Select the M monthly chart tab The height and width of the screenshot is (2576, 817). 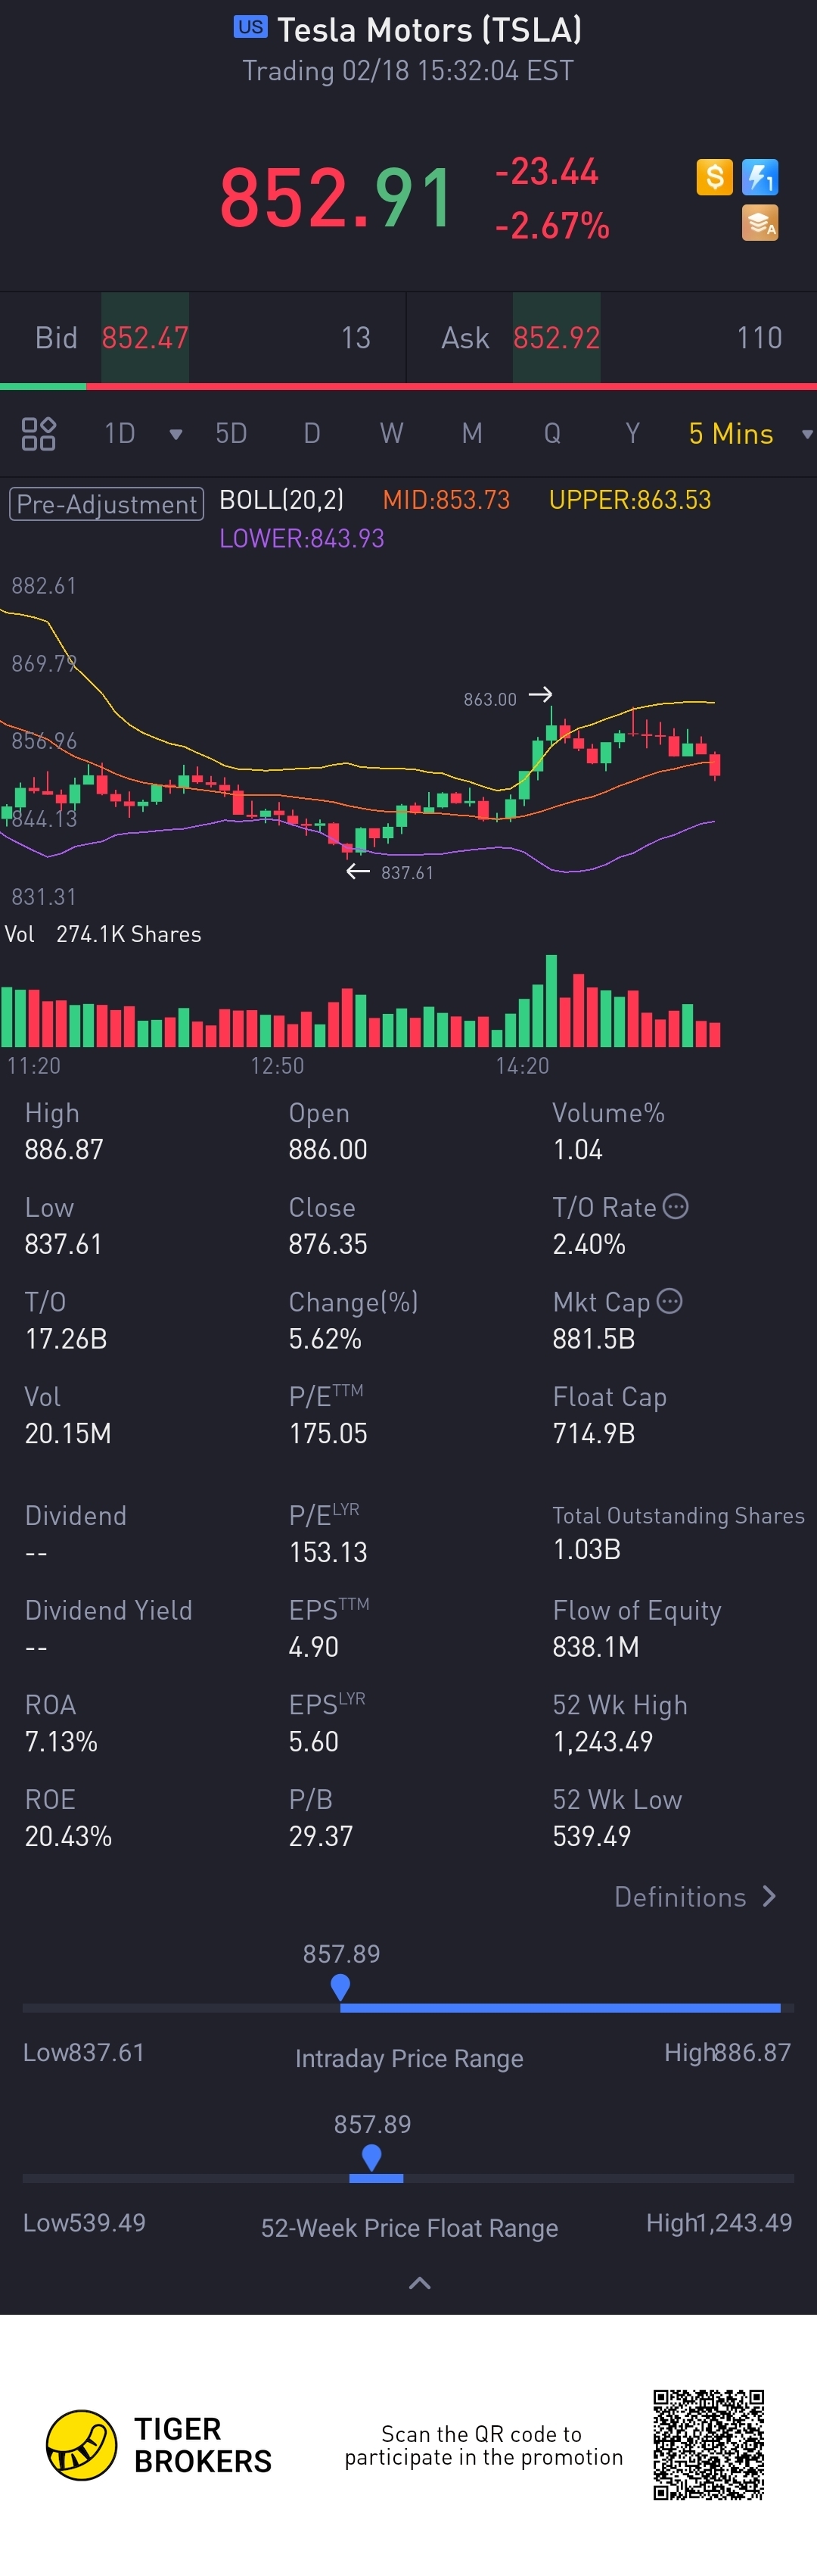[x=471, y=434]
